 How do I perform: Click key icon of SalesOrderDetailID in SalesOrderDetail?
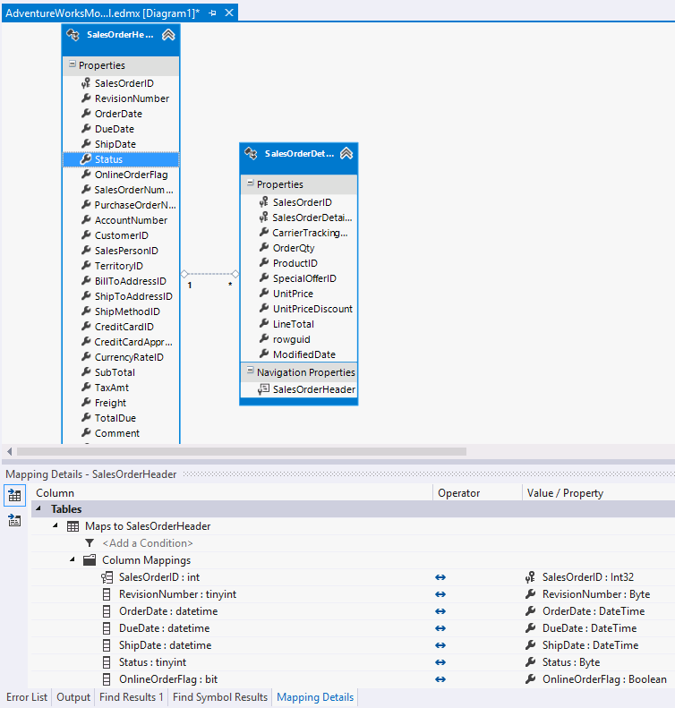[264, 218]
